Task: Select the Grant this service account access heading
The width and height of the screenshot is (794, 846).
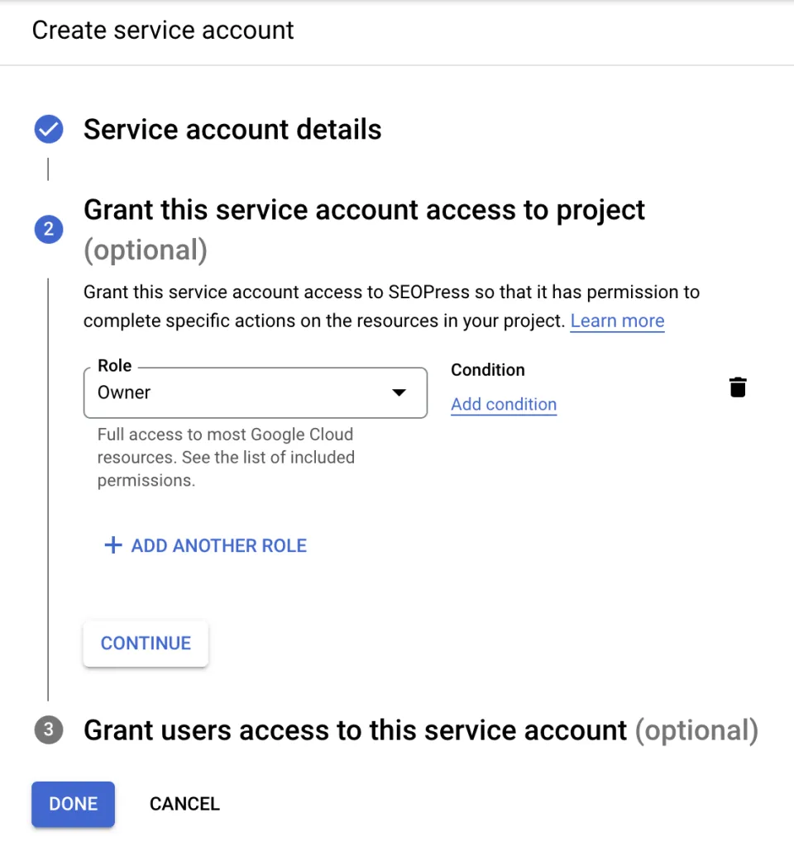Action: (364, 211)
